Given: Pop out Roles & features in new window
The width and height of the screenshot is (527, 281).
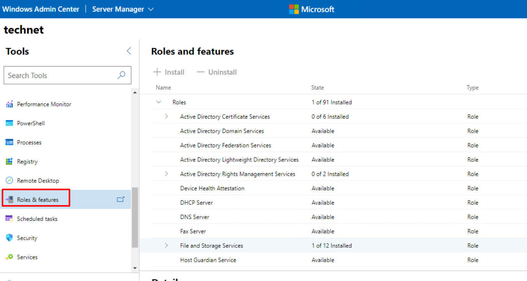Looking at the screenshot, I should click(121, 199).
